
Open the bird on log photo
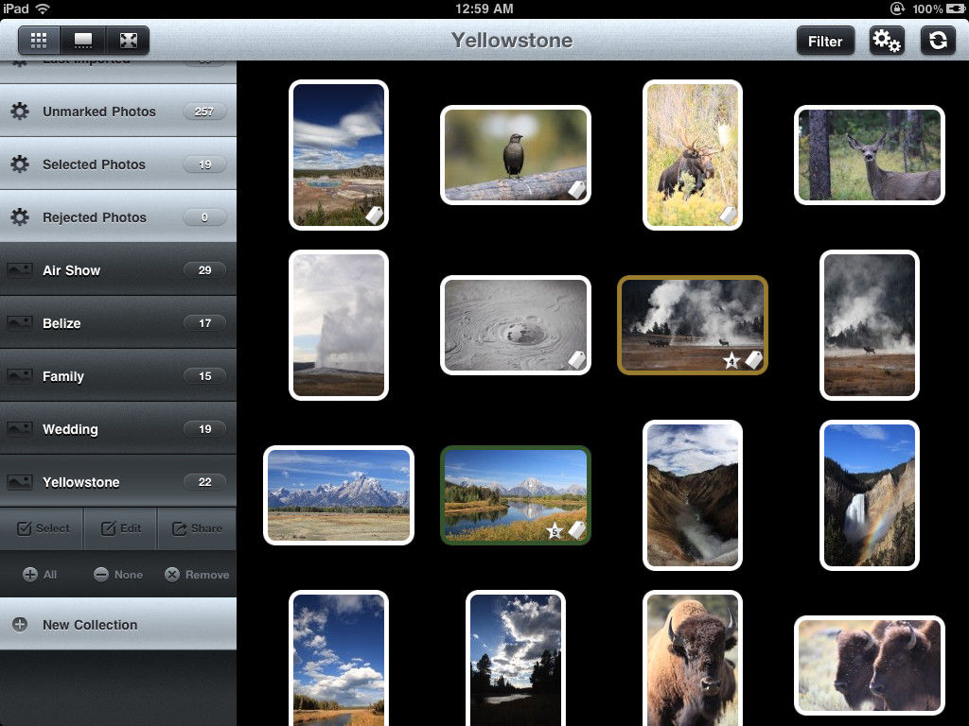516,155
